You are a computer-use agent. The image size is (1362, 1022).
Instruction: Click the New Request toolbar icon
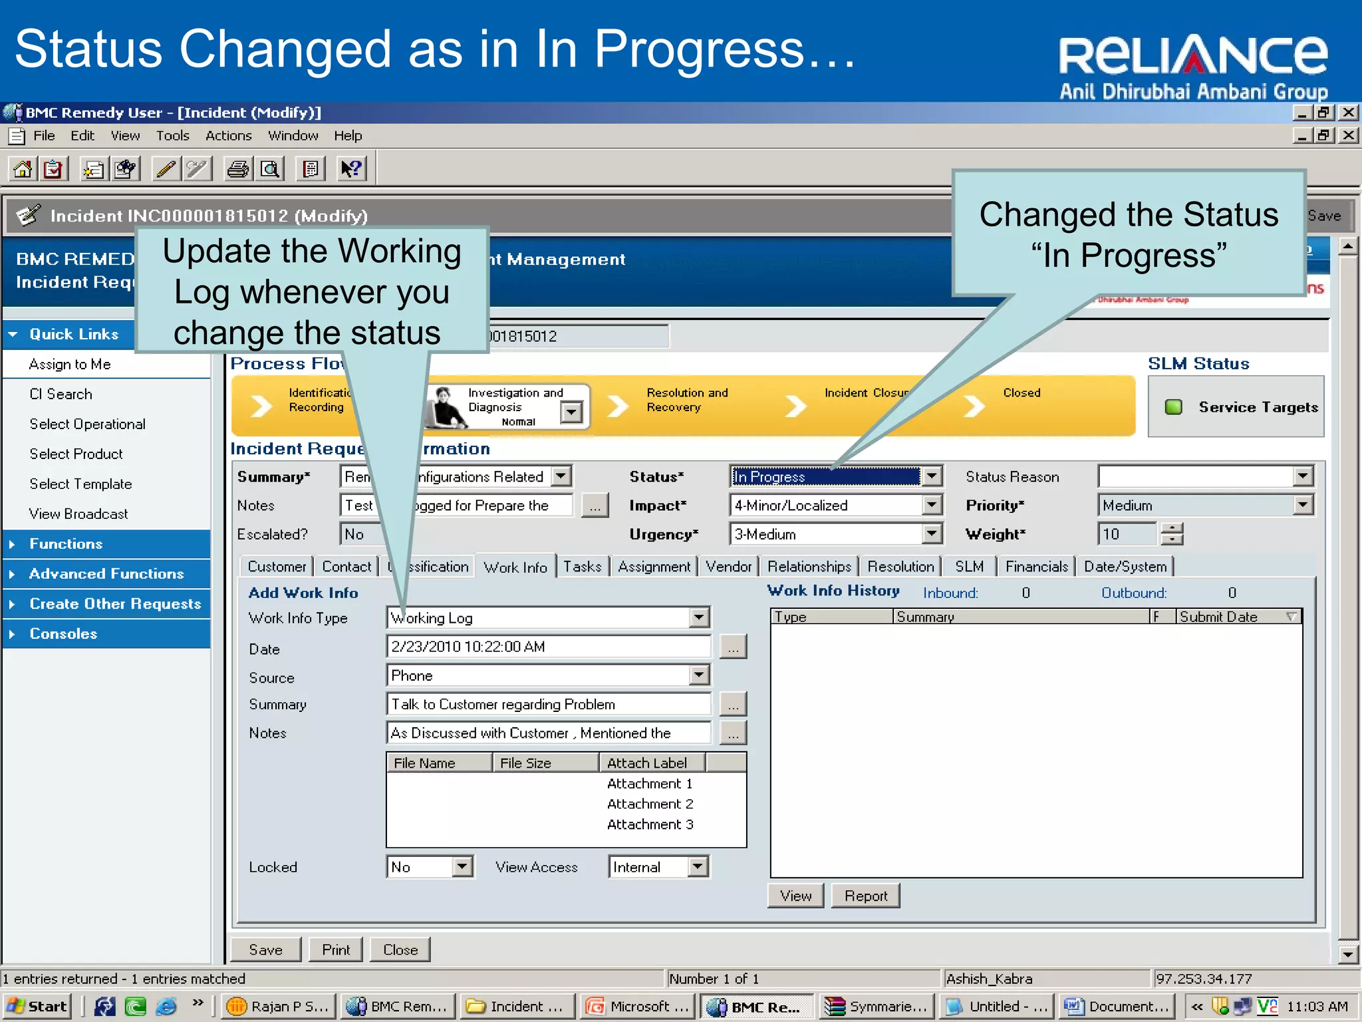coord(94,170)
